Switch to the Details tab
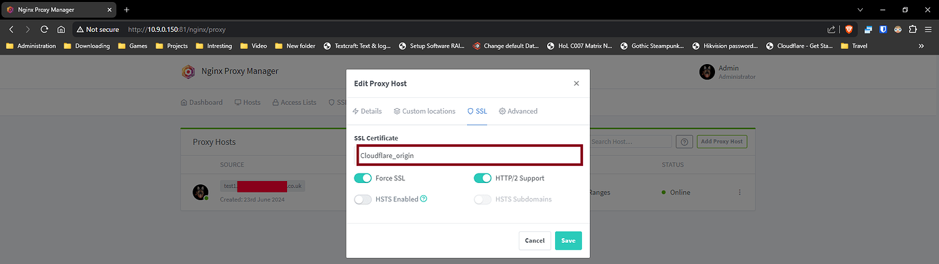 point(367,111)
